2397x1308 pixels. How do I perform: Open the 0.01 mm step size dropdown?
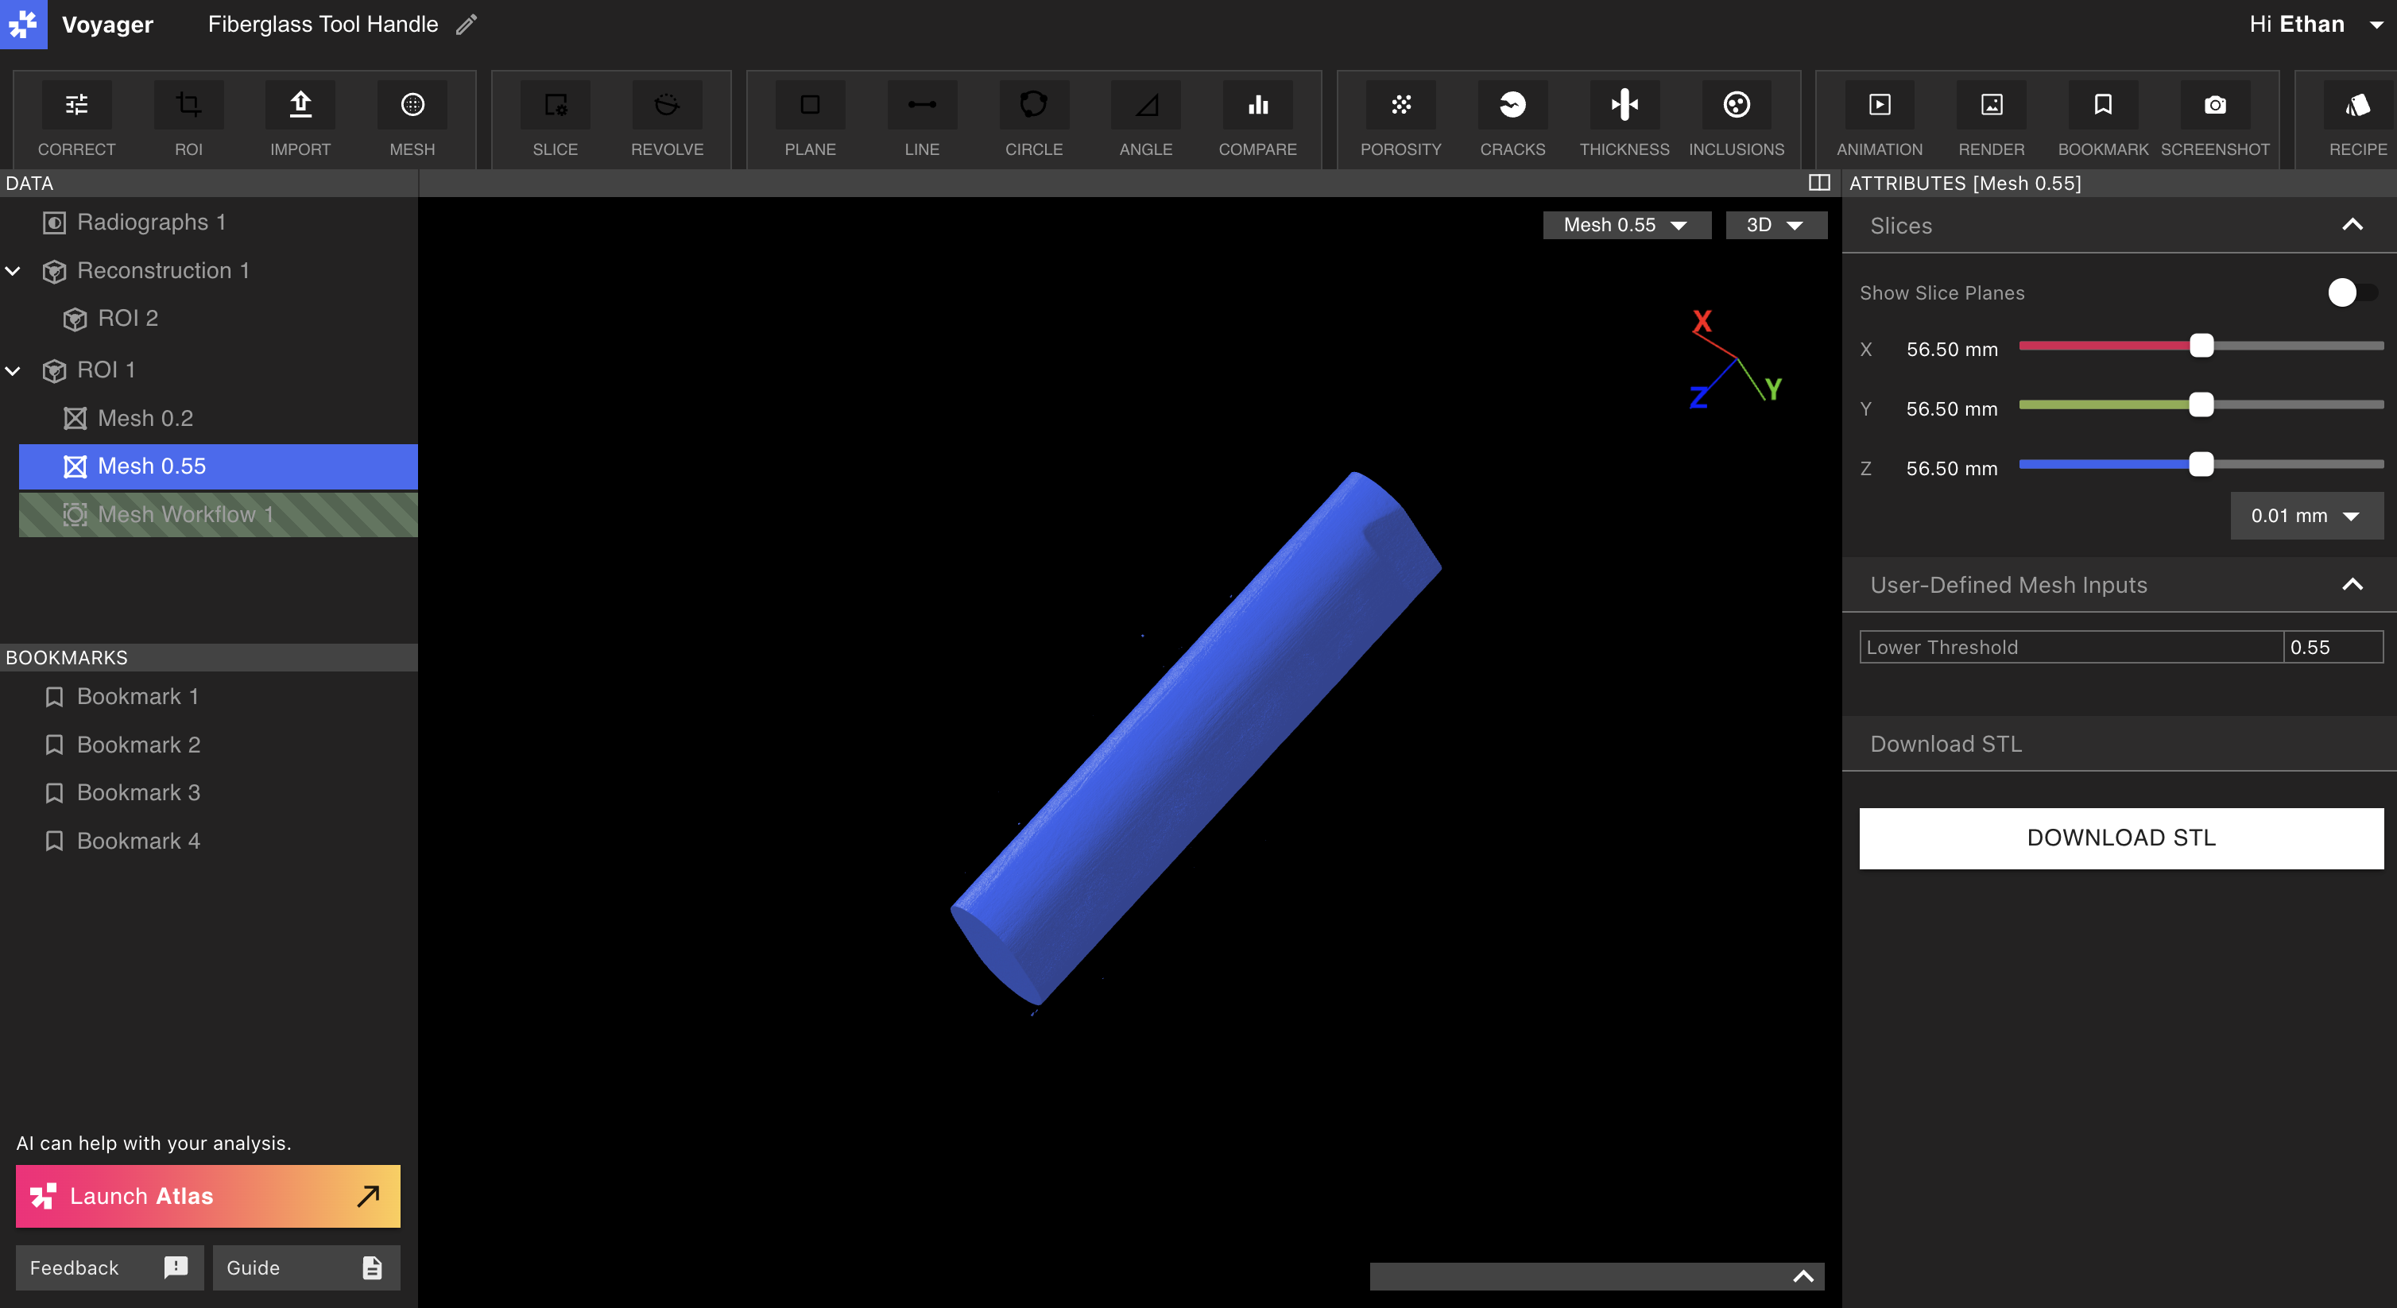click(x=2305, y=516)
